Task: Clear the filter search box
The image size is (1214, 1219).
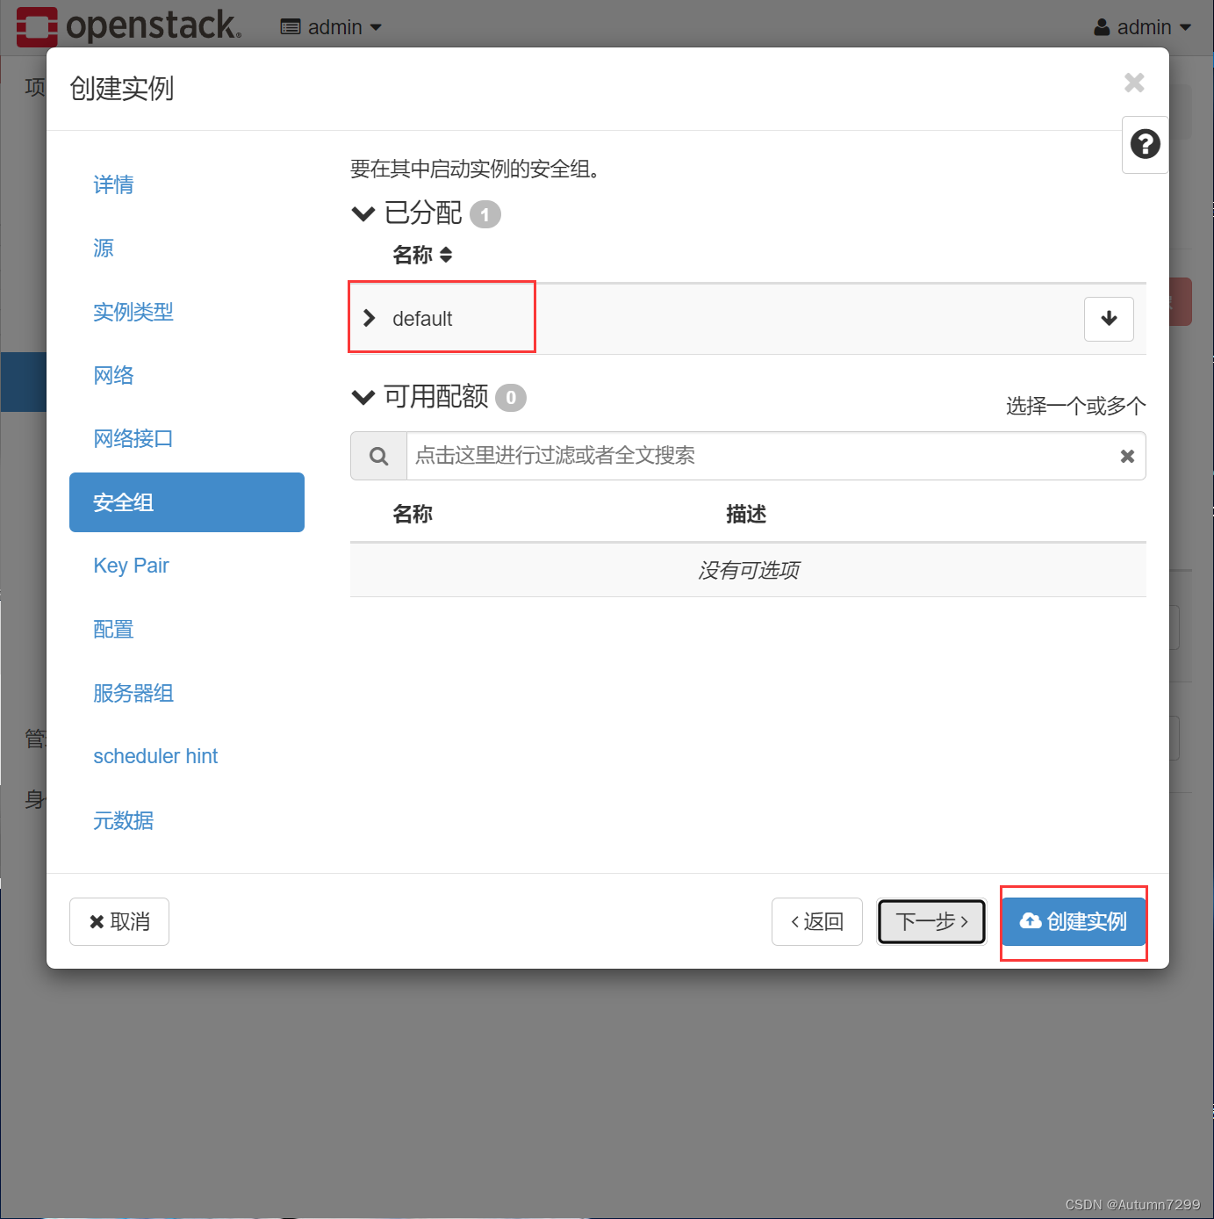Action: (x=1127, y=456)
